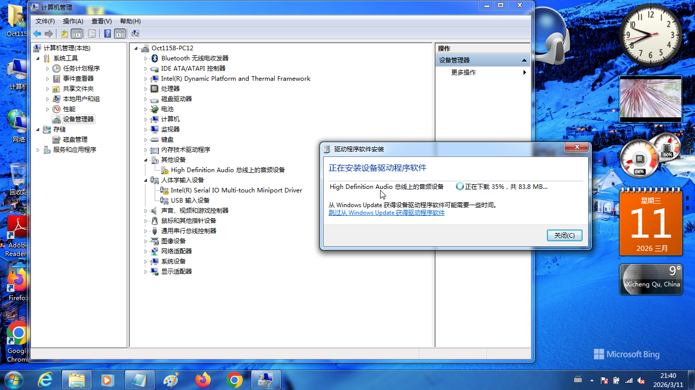Click the skip Windows Update driver link

[386, 213]
